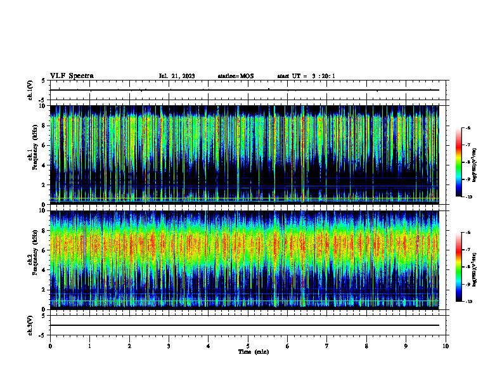This screenshot has height=388, width=502.
Task: Click the "-7" tick on ch.1 colorbar
Action: pos(468,145)
